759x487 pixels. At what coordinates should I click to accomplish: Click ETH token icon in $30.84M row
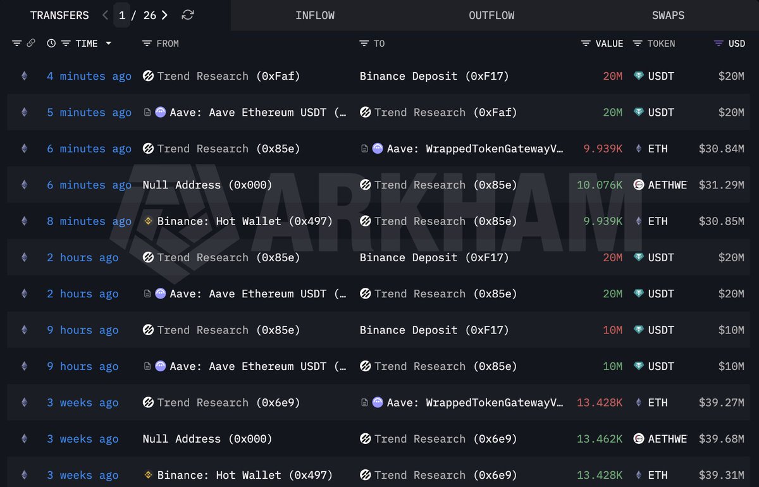[x=639, y=149]
